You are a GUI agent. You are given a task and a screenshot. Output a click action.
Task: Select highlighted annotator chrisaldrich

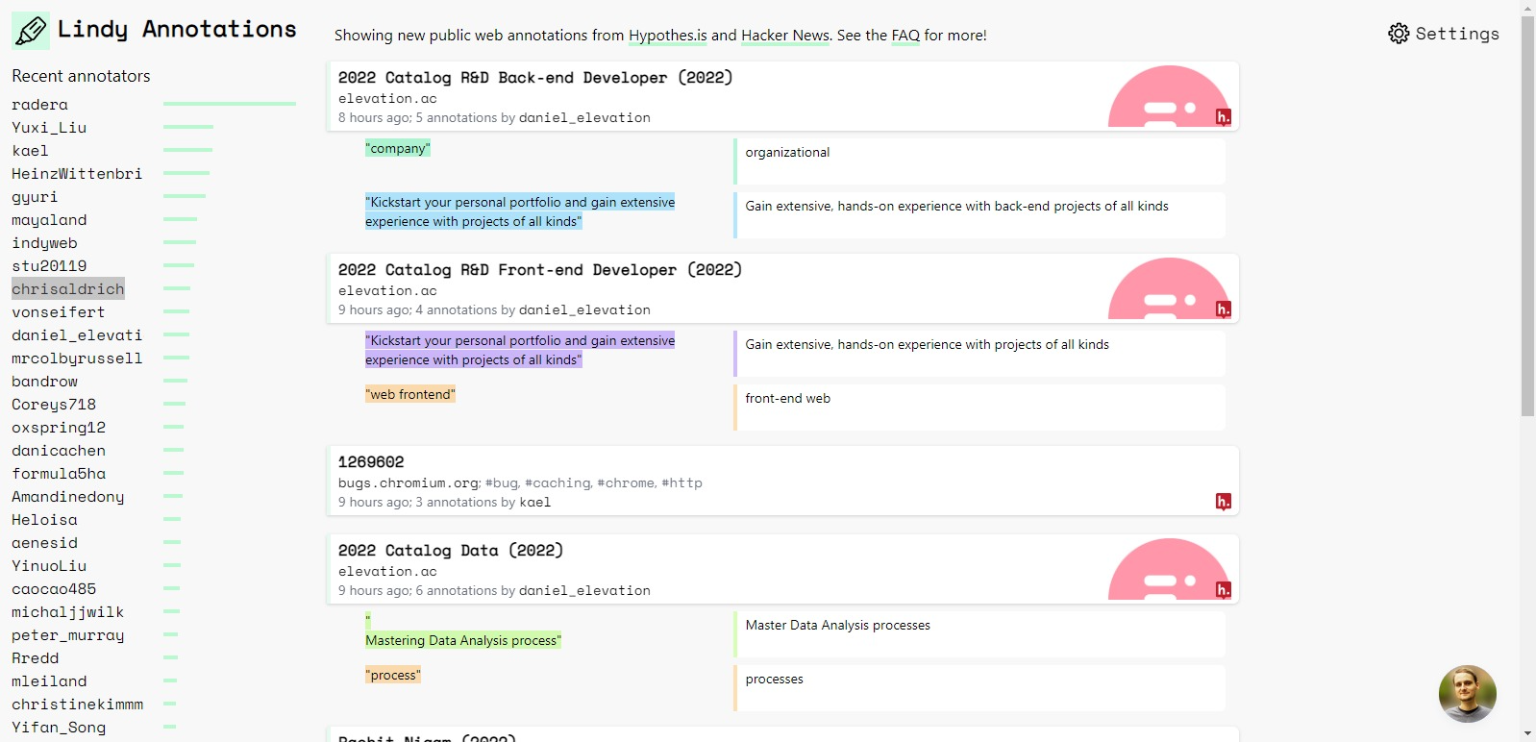(68, 289)
